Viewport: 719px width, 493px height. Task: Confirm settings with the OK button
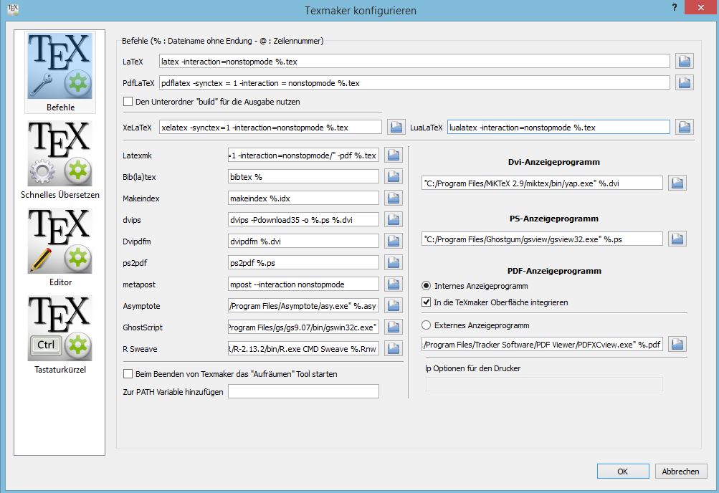[x=623, y=472]
